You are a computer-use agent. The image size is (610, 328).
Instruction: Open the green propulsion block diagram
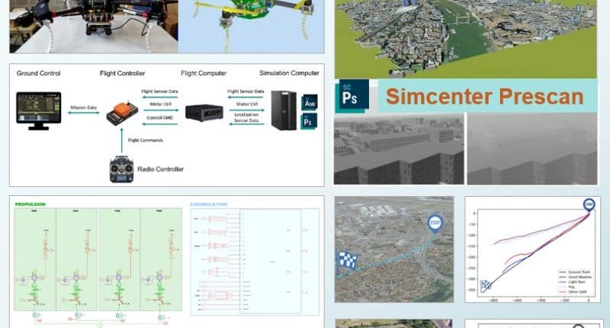point(98,259)
